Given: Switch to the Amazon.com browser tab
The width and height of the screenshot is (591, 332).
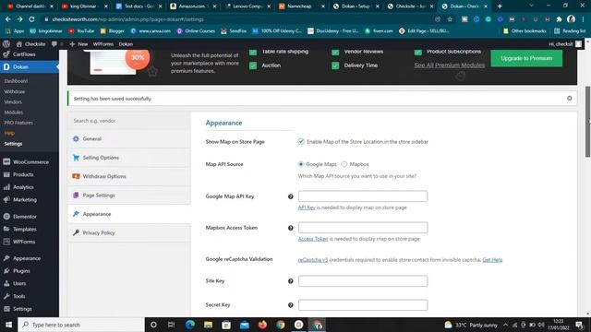Looking at the screenshot, I should coord(193,6).
